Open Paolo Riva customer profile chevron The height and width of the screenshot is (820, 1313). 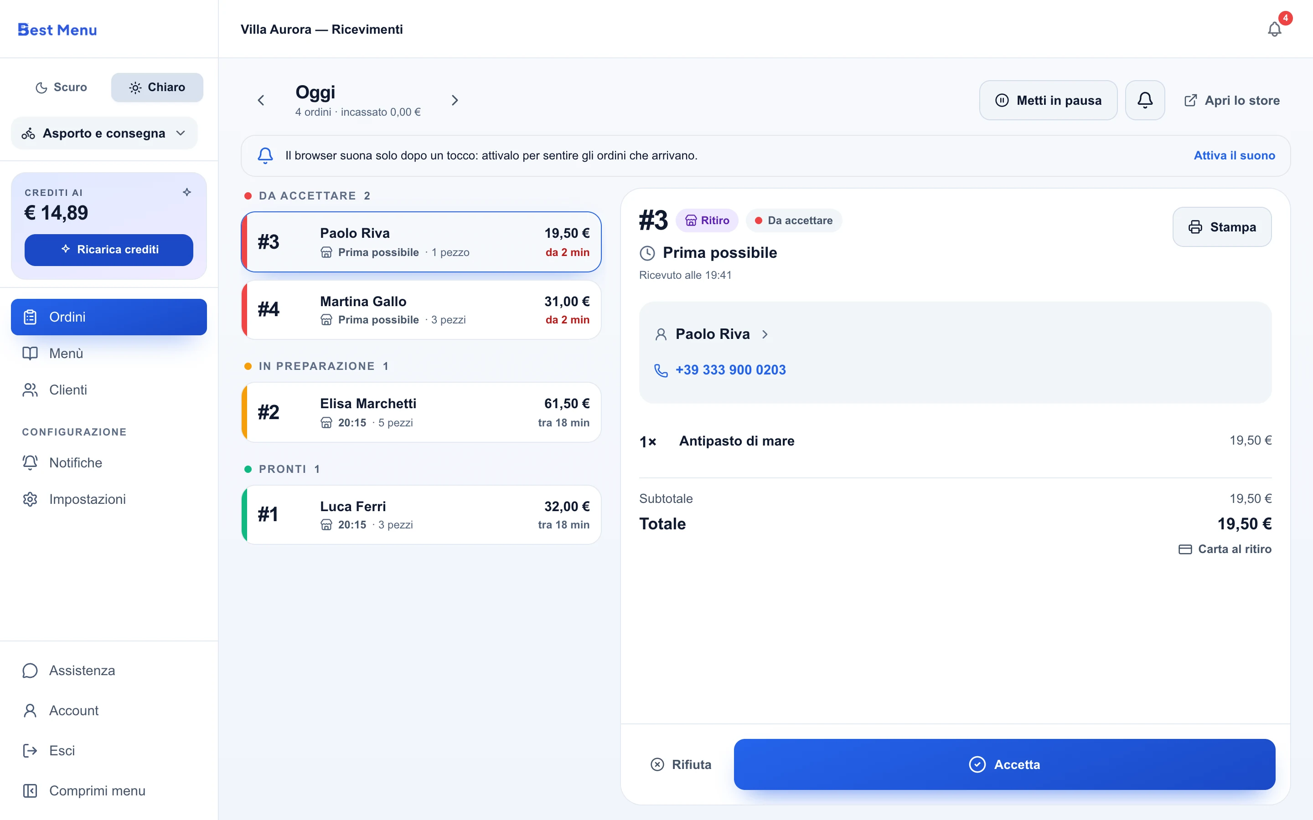[x=765, y=335]
